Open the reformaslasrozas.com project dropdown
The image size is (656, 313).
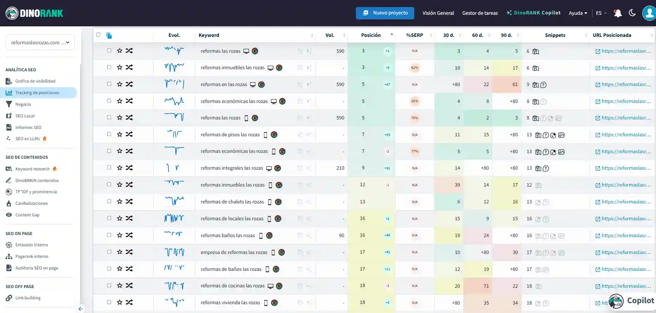pyautogui.click(x=40, y=43)
